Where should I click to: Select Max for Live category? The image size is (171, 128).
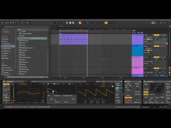pyautogui.click(x=7, y=51)
